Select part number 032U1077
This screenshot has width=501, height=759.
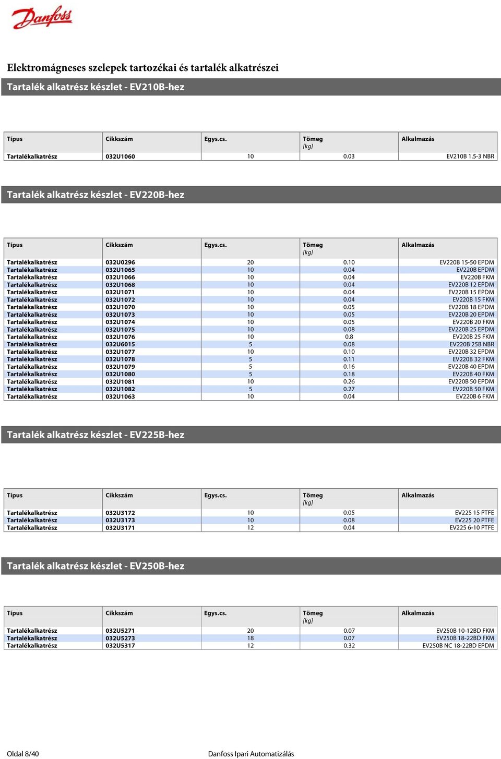pyautogui.click(x=120, y=352)
